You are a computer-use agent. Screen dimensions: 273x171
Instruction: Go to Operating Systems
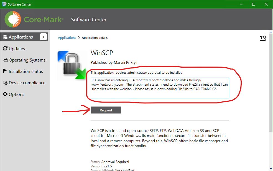pos(27,60)
